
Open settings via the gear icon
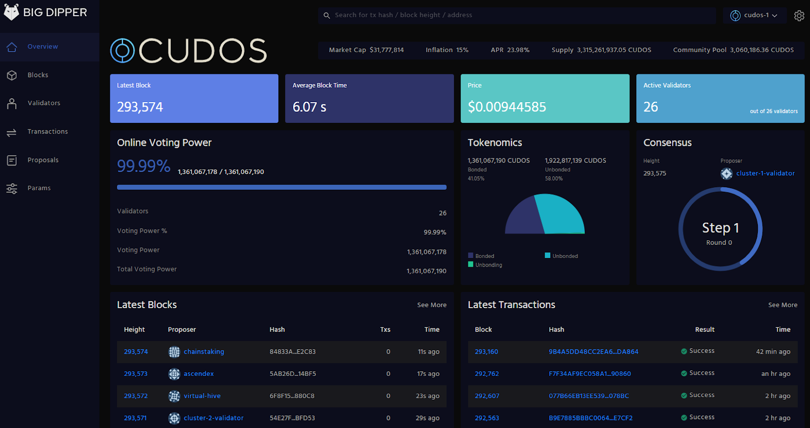tap(799, 16)
